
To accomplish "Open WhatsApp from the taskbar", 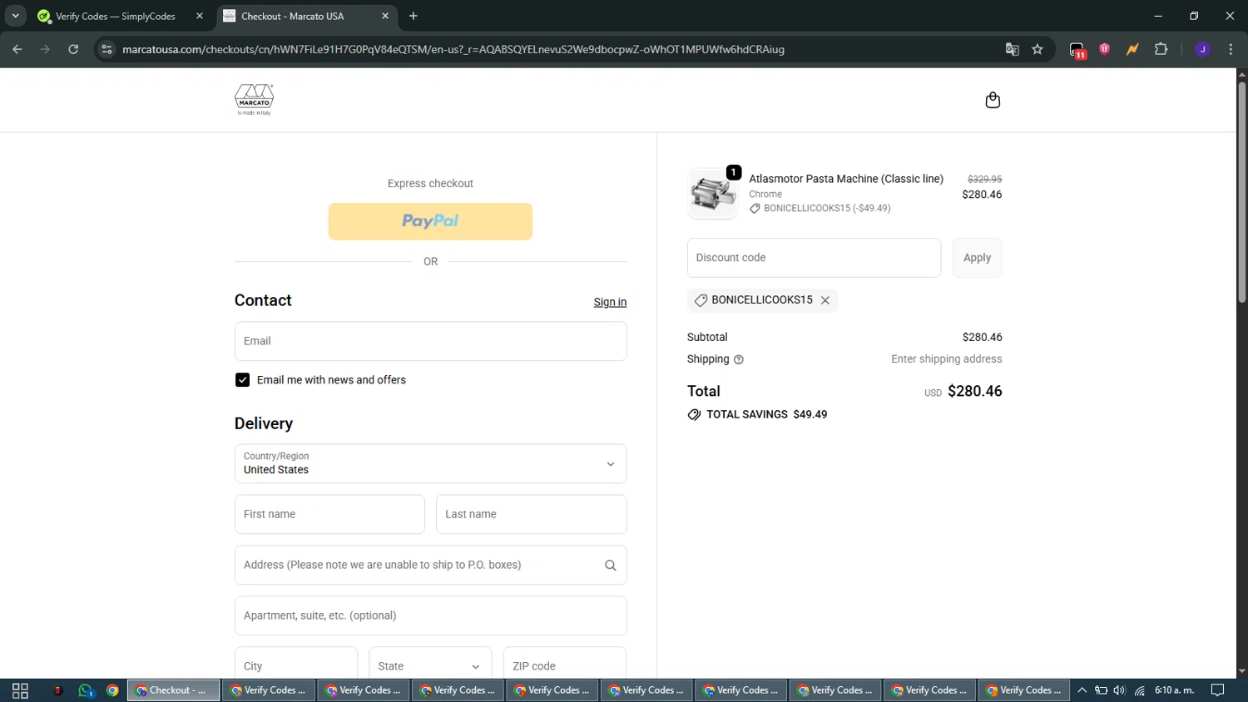I will point(86,690).
